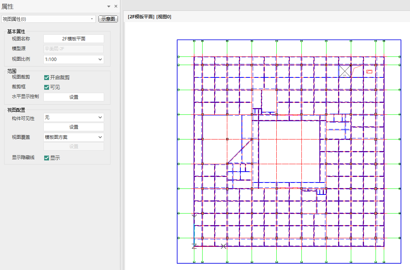Toggle the 裁剪框 可见 checkbox

coord(46,87)
